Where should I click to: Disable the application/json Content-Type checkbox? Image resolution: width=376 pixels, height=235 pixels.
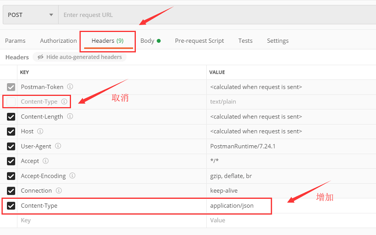click(11, 205)
